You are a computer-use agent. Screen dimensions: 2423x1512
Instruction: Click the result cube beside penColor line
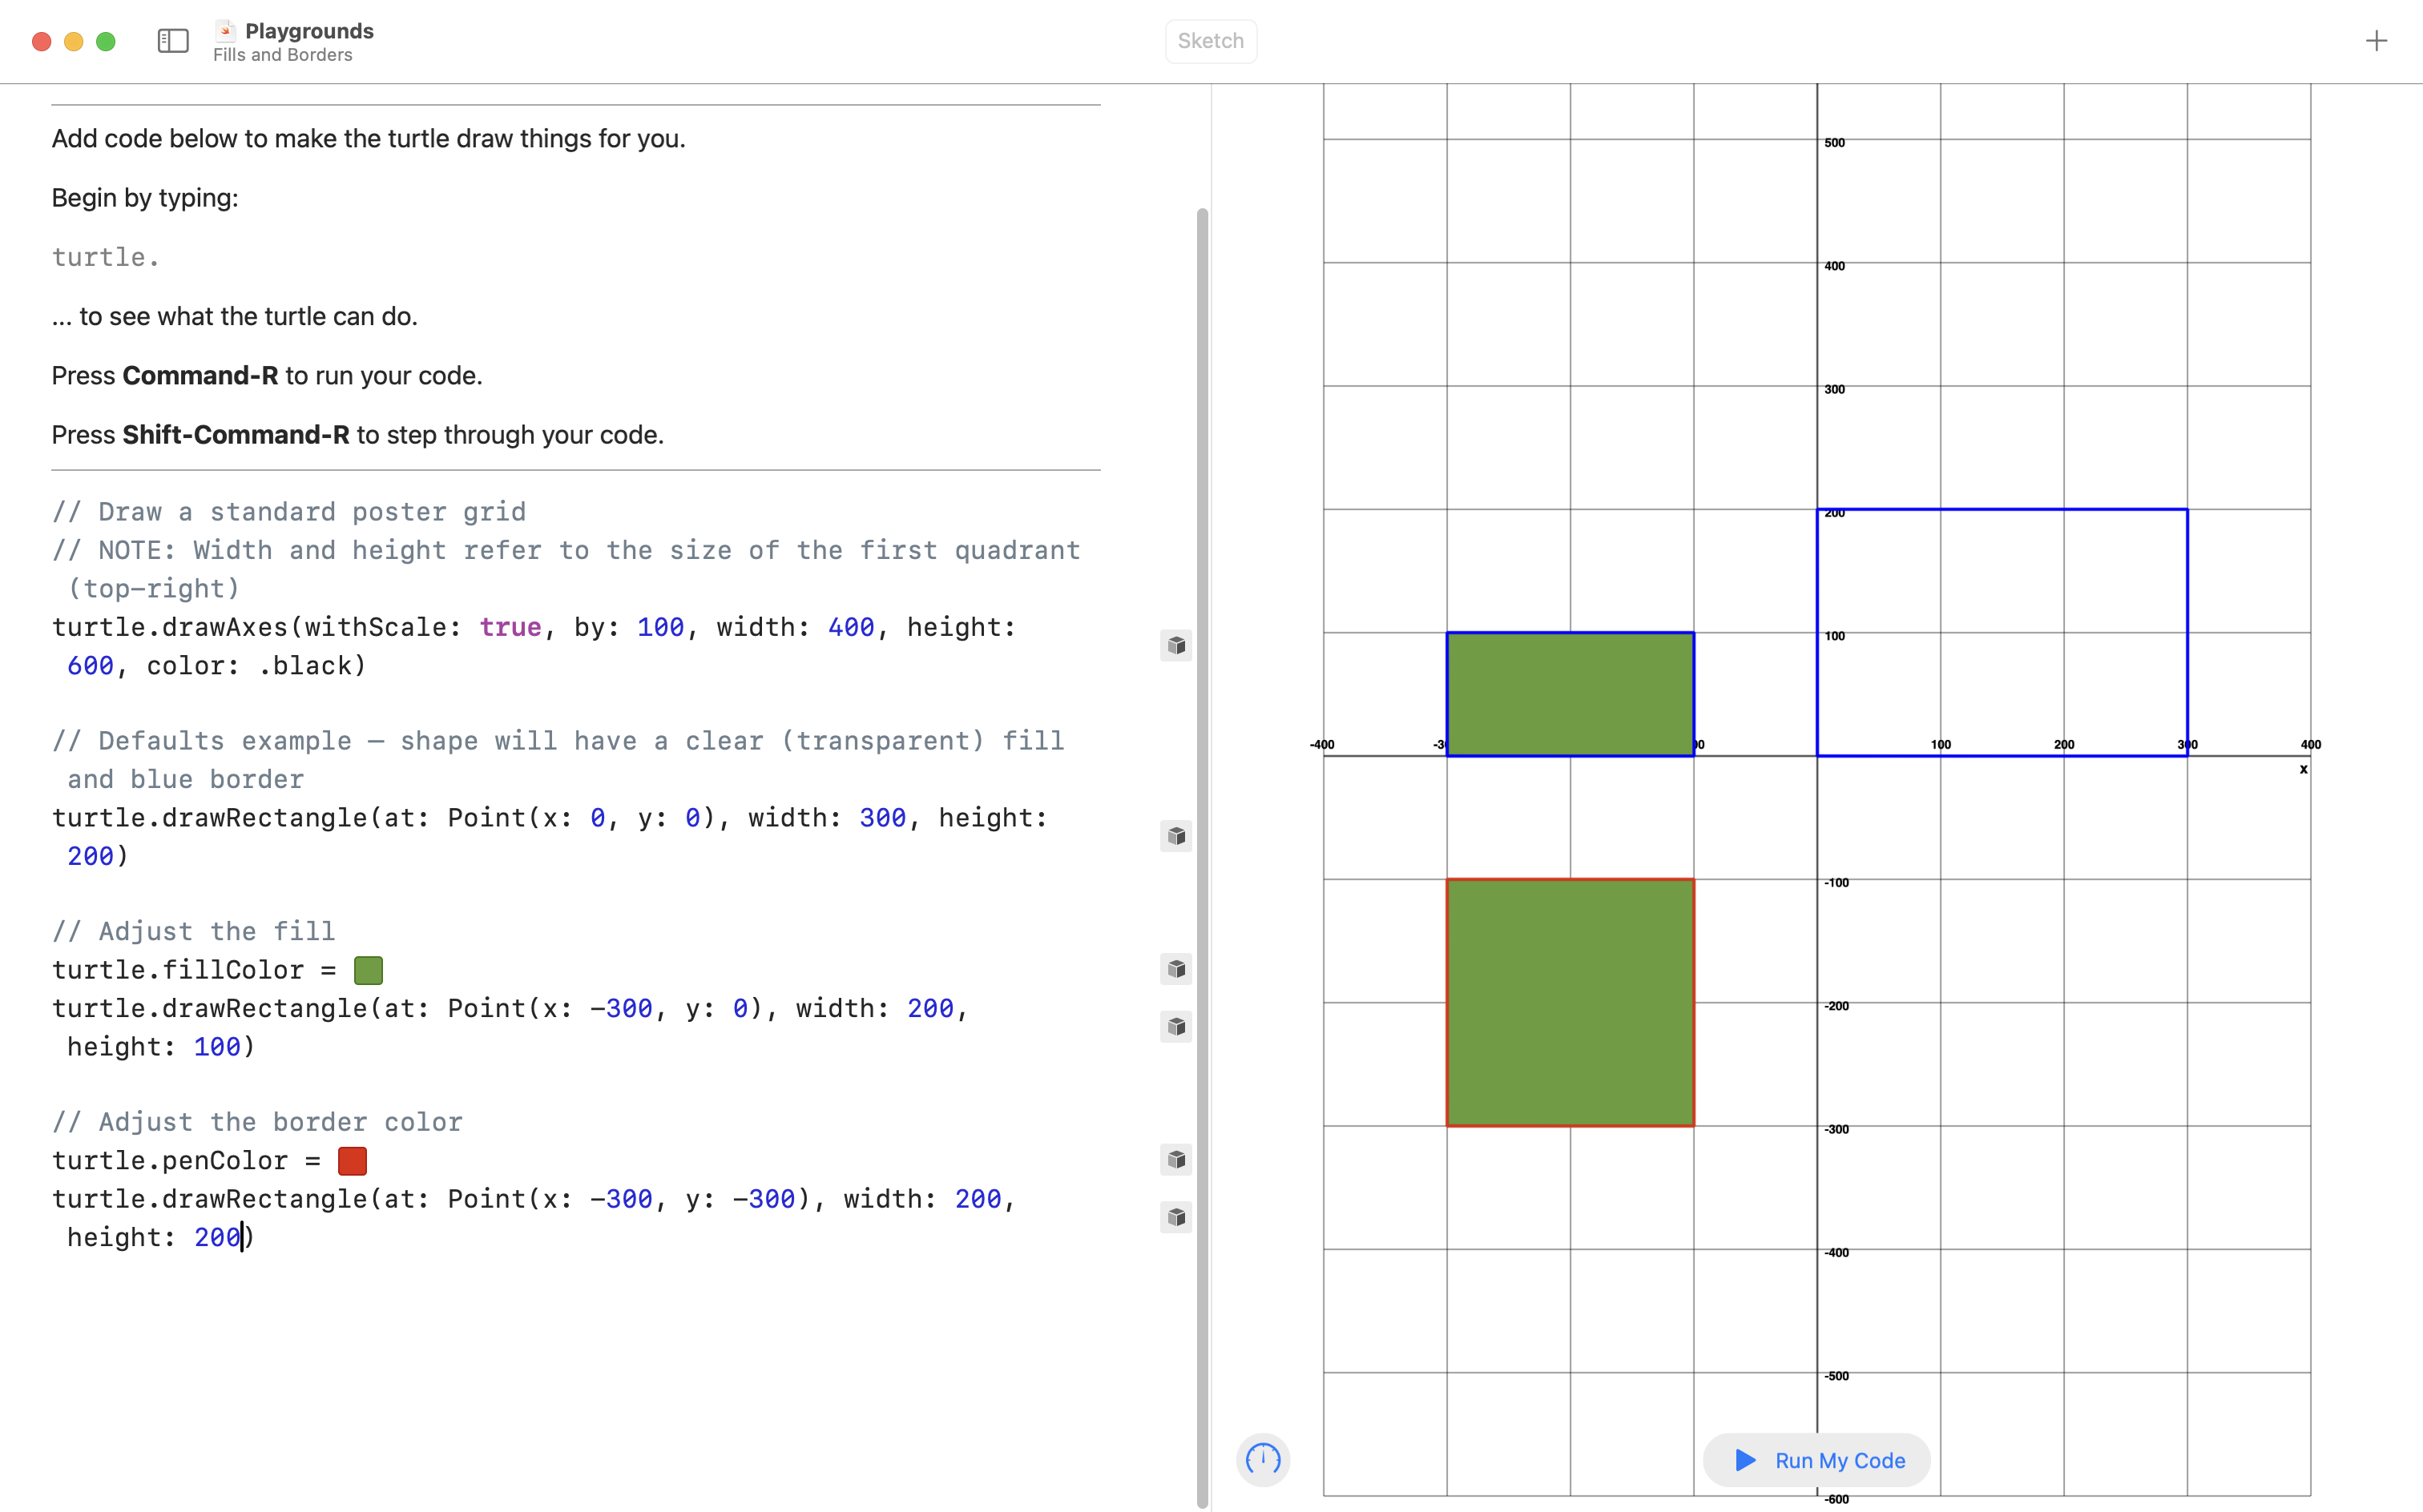pyautogui.click(x=1176, y=1160)
